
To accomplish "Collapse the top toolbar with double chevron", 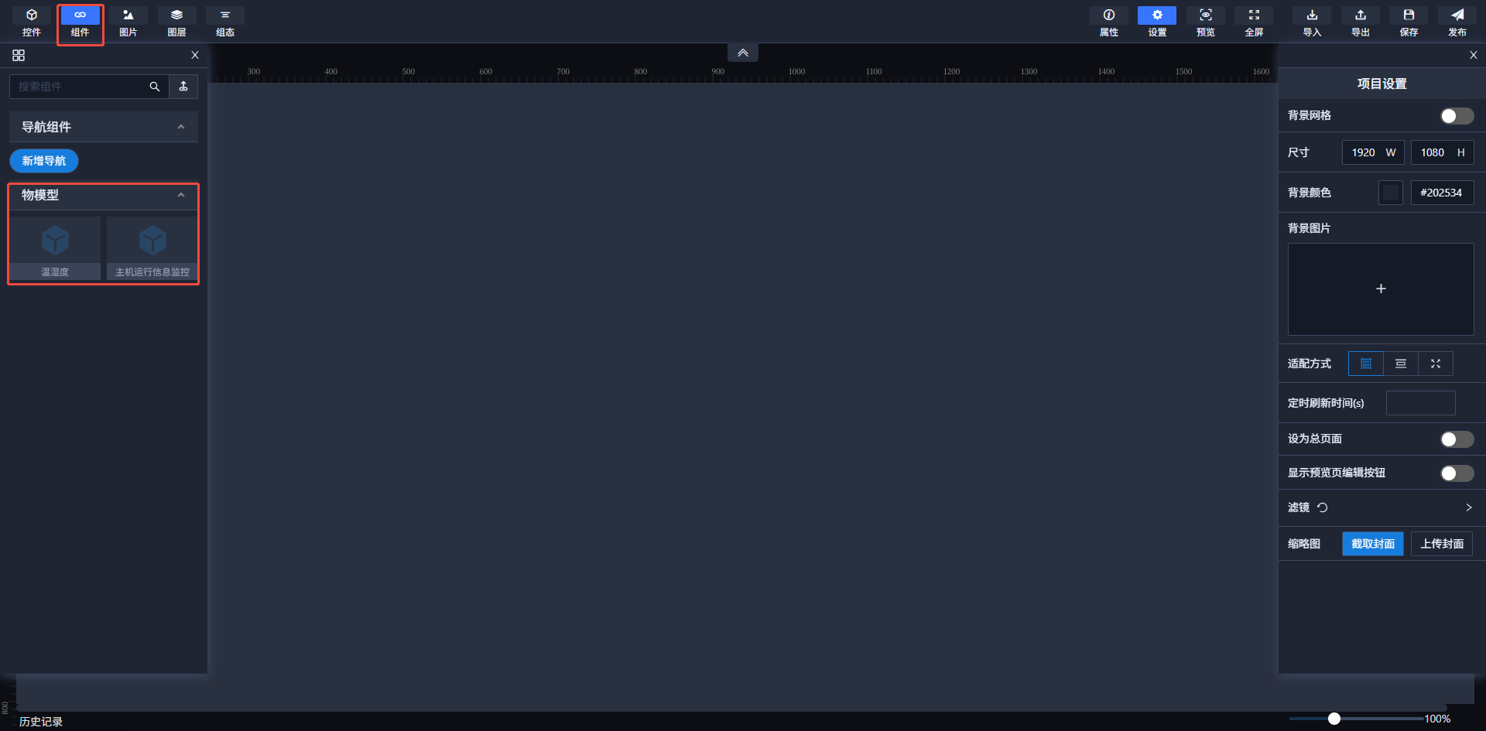I will click(x=743, y=53).
